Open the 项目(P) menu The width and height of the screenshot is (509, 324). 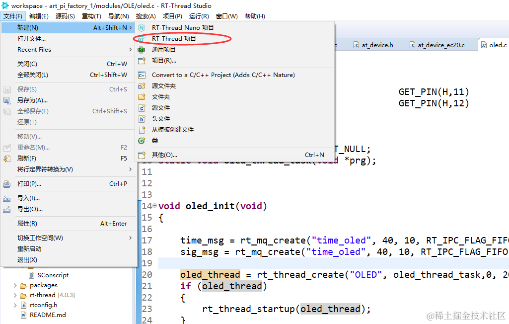click(x=172, y=16)
